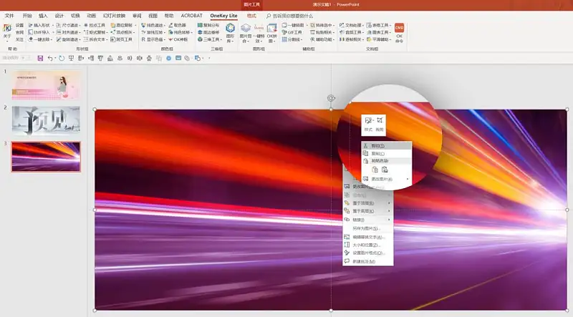Image resolution: width=573 pixels, height=317 pixels.
Task: Click the 设置 settings item in 帮助 group
Action: pos(19,25)
